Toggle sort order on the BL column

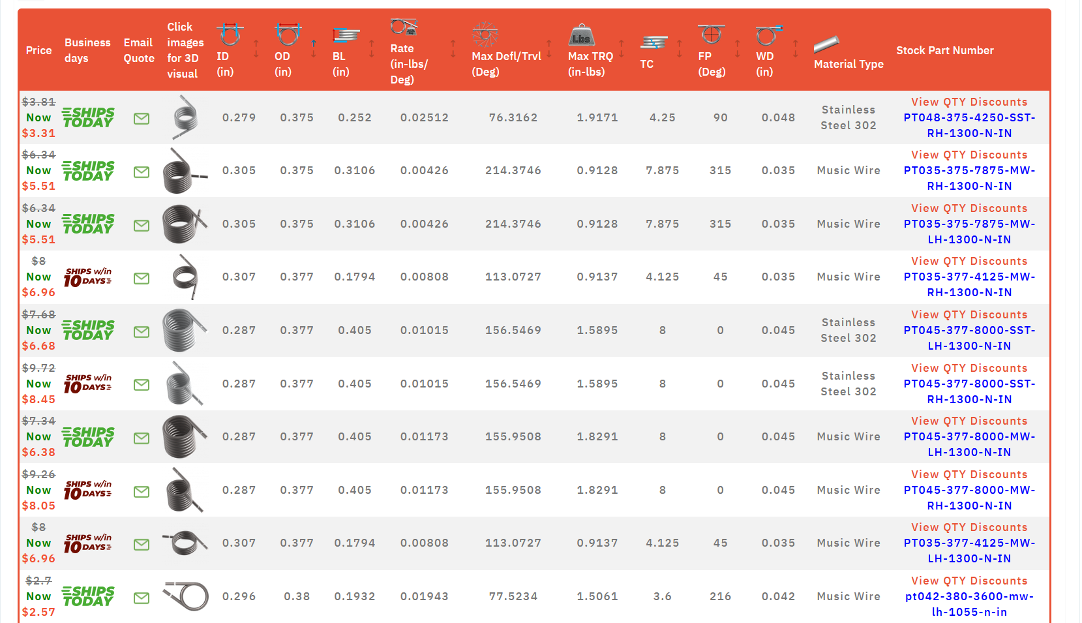(372, 48)
